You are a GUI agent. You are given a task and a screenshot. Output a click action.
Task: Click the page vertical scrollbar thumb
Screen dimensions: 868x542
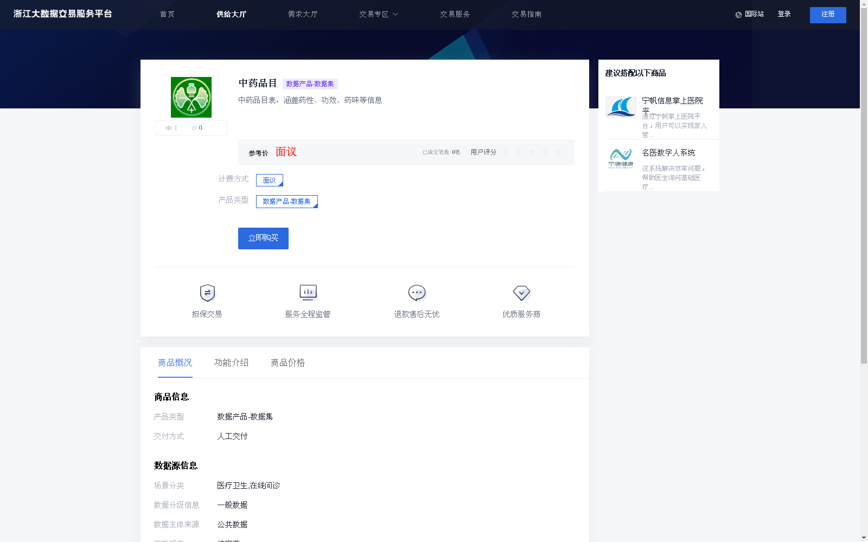864,185
